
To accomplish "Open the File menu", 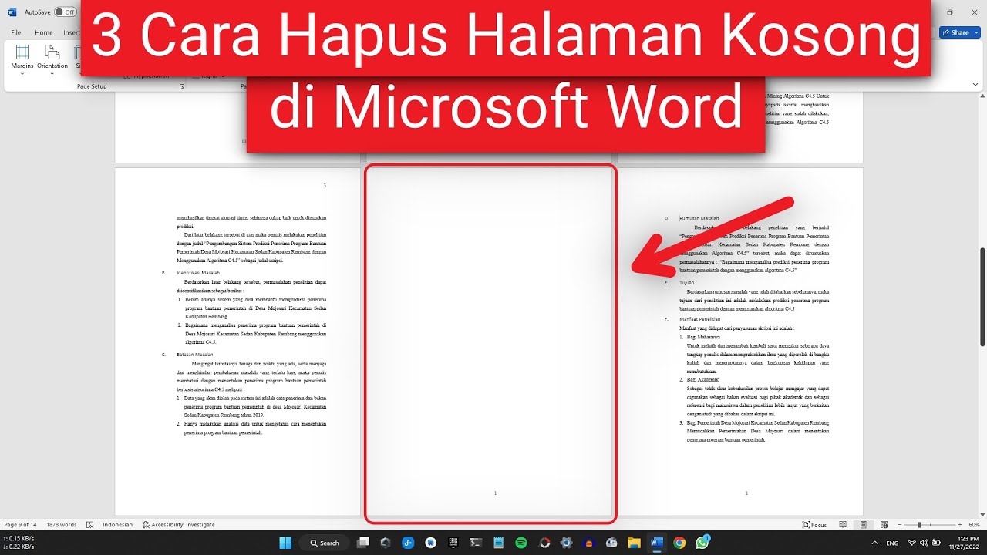I will click(15, 32).
